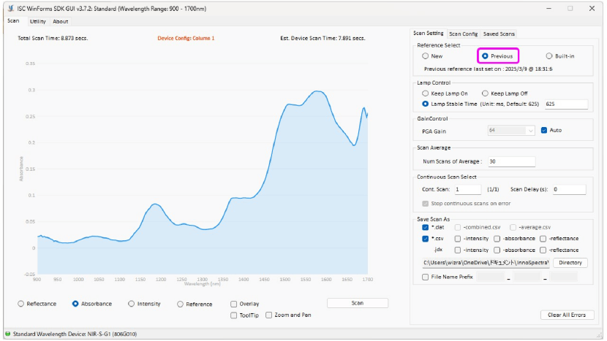Open the Saved Scans tab
The image size is (607, 341).
tap(499, 34)
